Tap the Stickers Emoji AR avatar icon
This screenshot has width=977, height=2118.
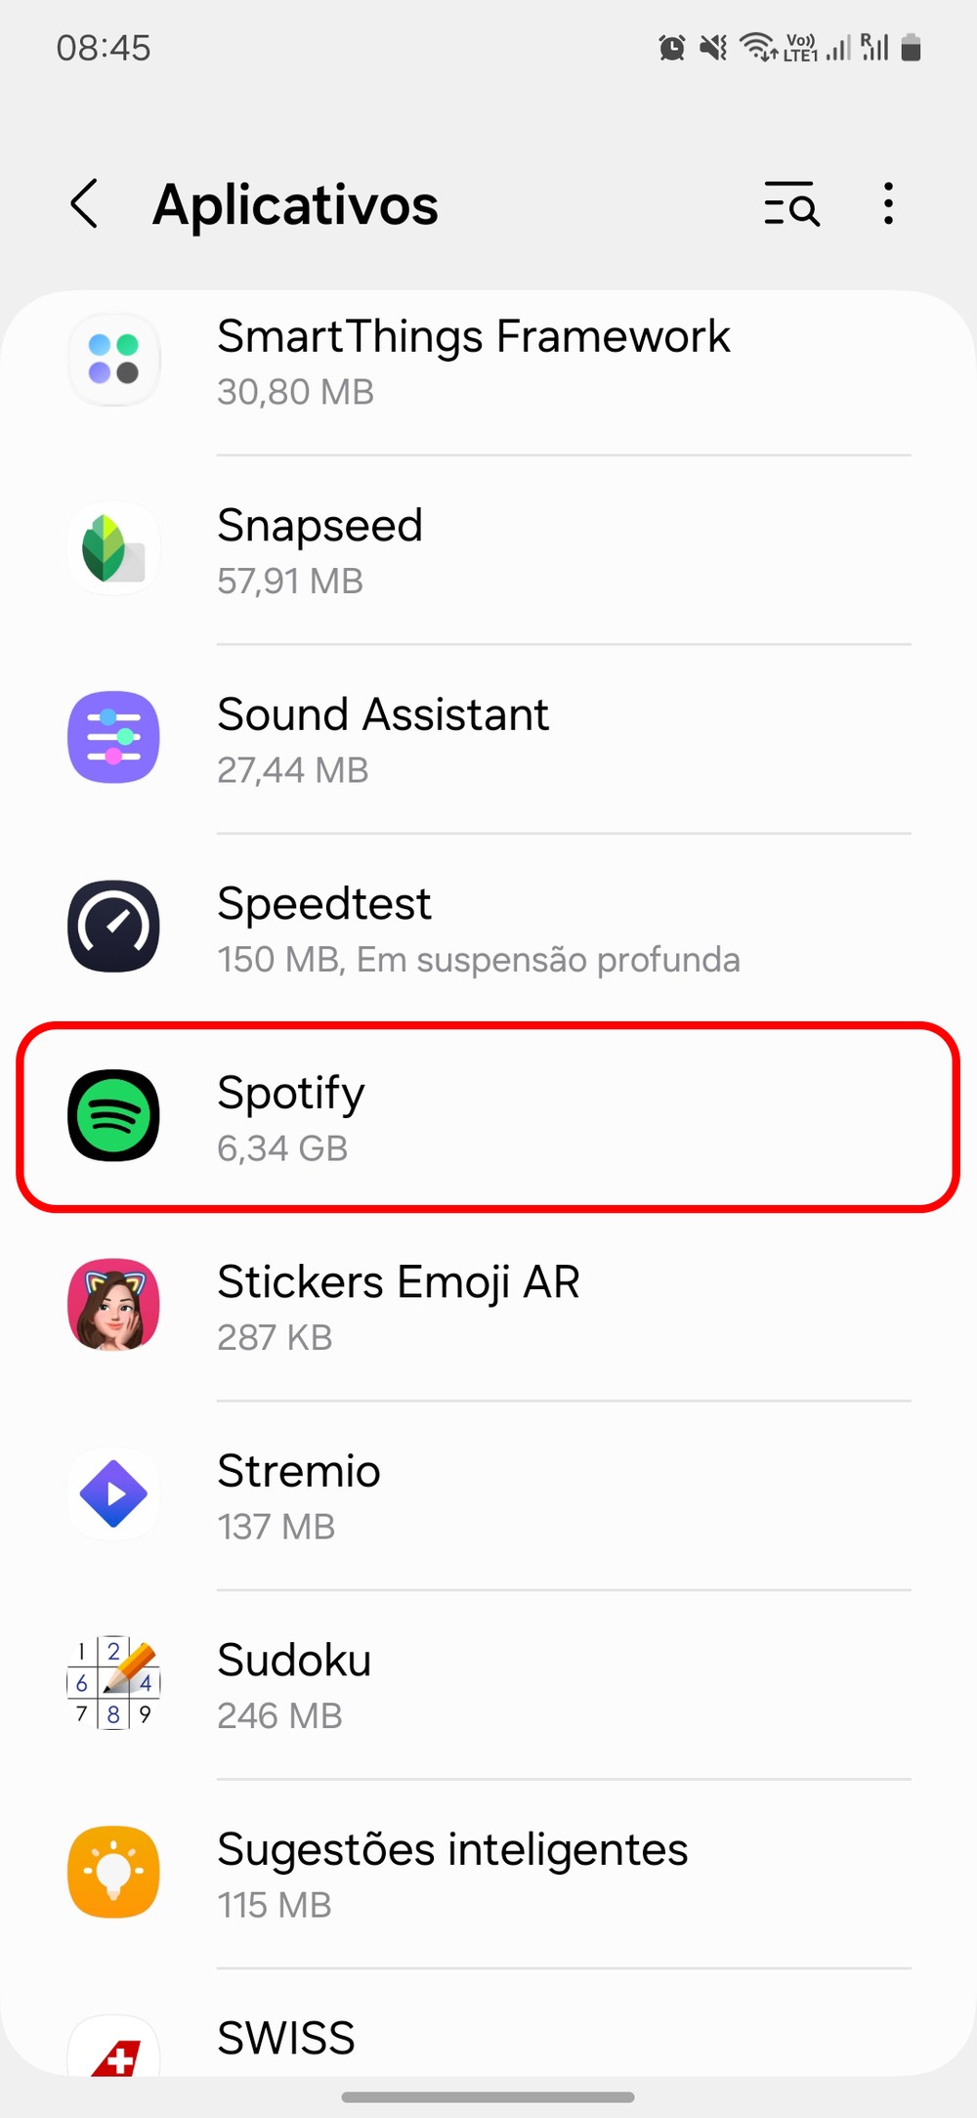point(113,1305)
